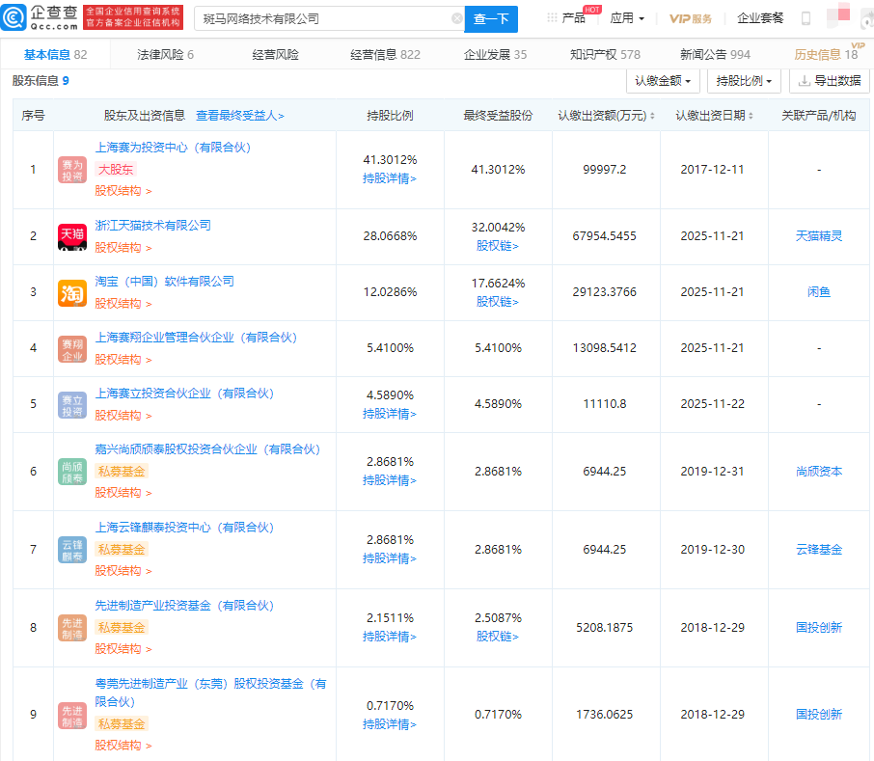874x761 pixels.
Task: Sort by 认缴出资额 column arrows
Action: click(652, 116)
